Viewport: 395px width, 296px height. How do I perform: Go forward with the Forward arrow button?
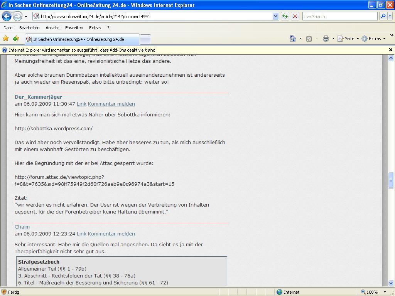[x=17, y=16]
